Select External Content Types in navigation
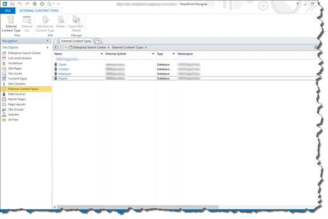Screen dimensions: 328x219 pyautogui.click(x=26, y=89)
